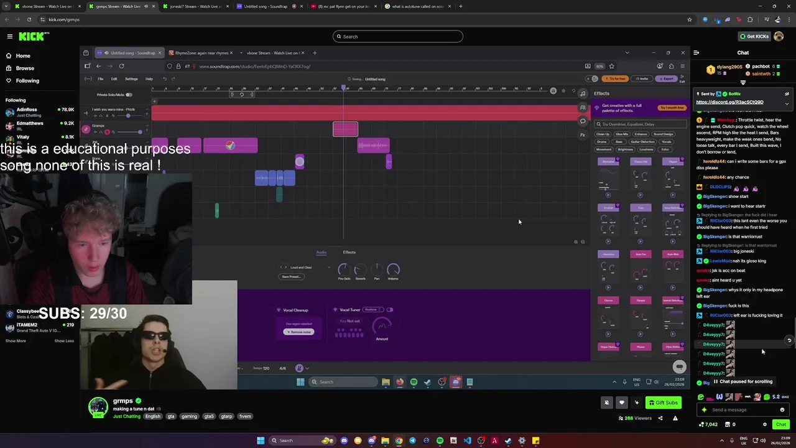796x448 pixels.
Task: Send the message with the green Chat button
Action: pos(781,424)
